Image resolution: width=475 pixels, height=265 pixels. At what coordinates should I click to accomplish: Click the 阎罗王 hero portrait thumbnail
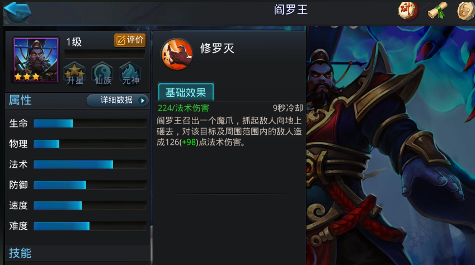[36, 60]
